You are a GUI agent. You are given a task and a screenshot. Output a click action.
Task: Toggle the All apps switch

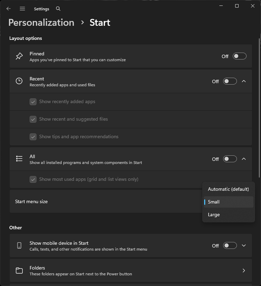coord(230,159)
